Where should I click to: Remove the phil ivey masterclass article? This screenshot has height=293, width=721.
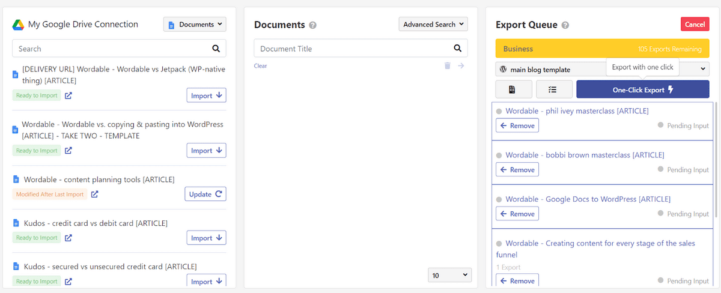point(517,125)
